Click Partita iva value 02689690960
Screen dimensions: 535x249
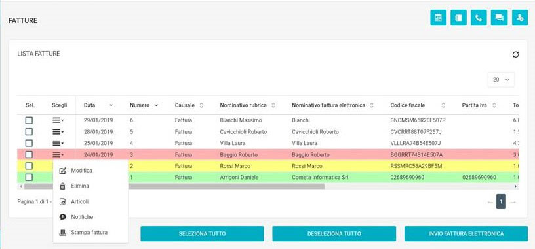coord(479,178)
